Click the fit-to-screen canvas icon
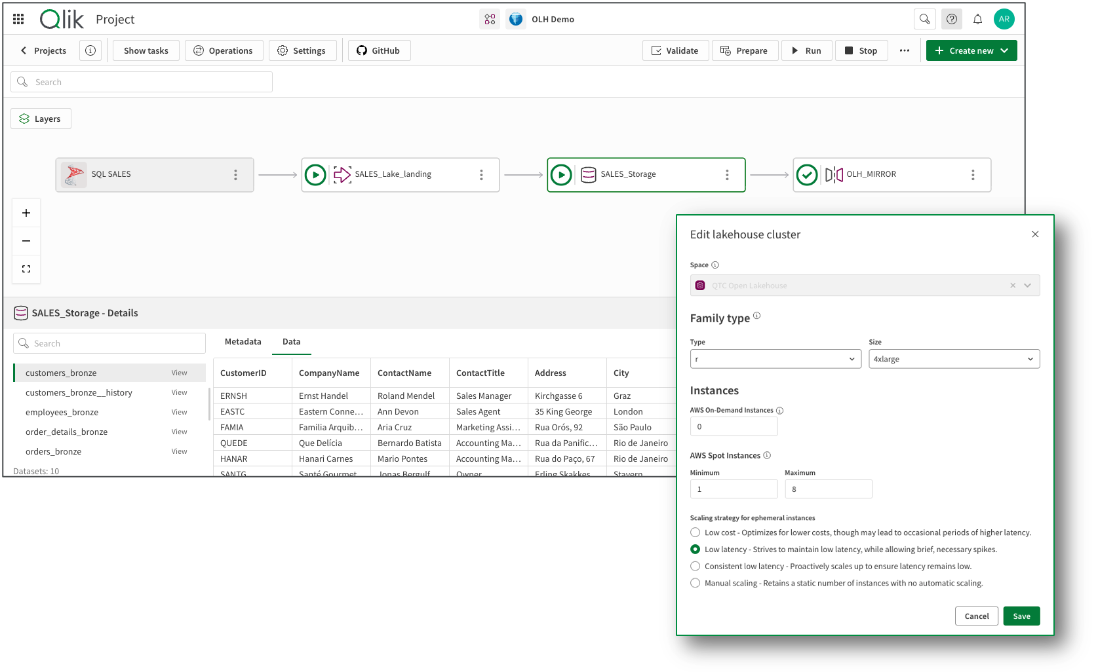1098x672 pixels. click(x=26, y=269)
